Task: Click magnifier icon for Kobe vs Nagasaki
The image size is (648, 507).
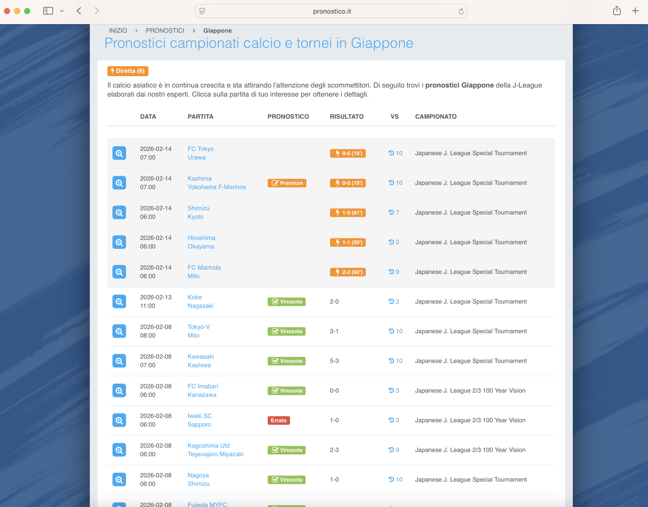Action: pos(119,301)
